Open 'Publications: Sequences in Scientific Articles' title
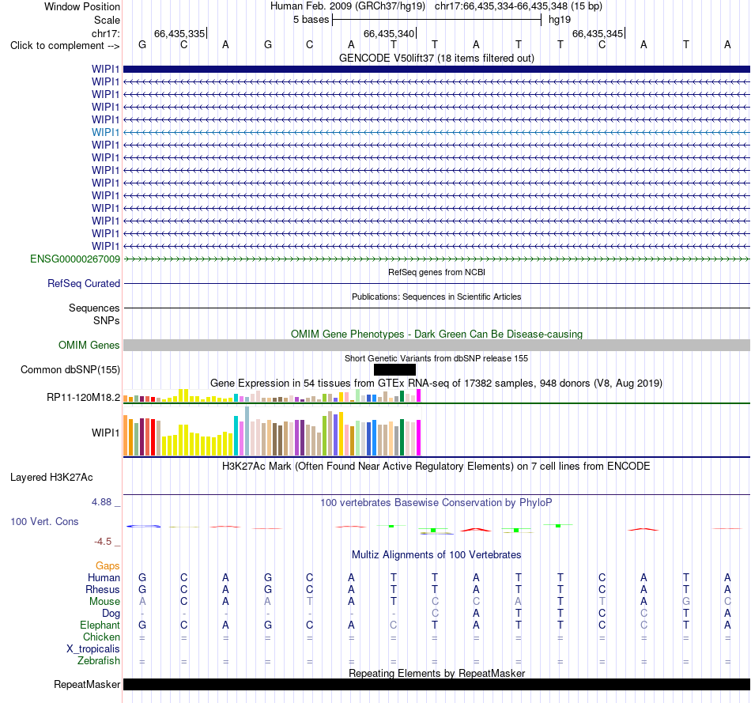This screenshot has height=703, width=751. (x=436, y=297)
